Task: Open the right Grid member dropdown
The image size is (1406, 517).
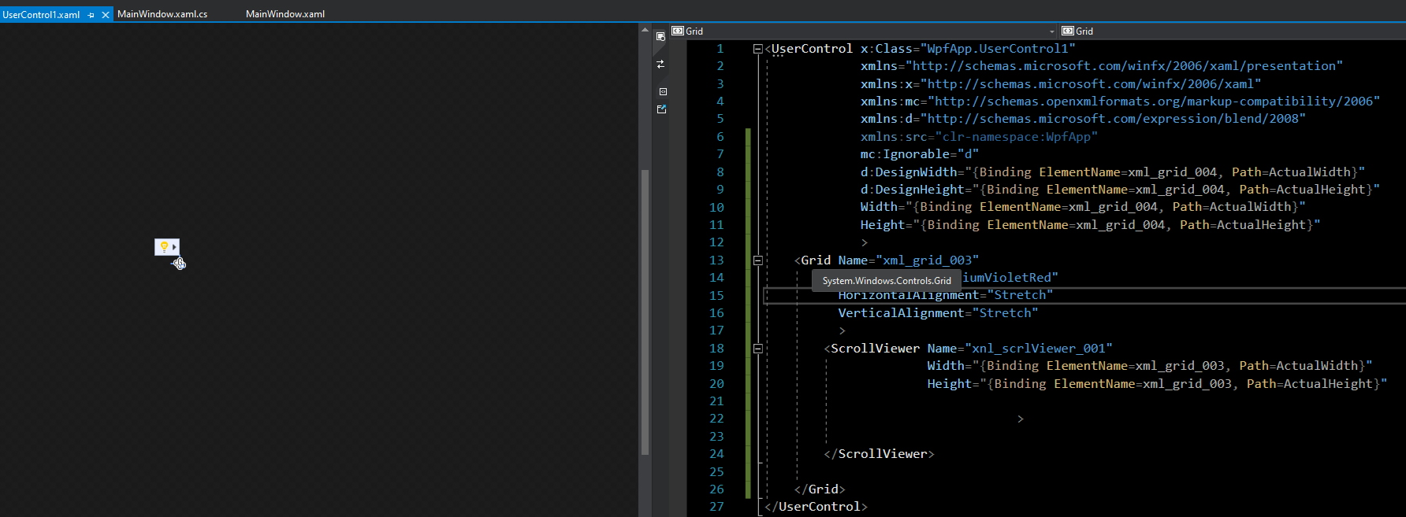Action: (1233, 31)
